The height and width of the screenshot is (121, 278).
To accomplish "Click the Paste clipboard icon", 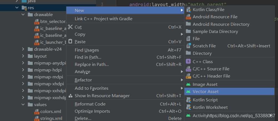I will 70,41.
